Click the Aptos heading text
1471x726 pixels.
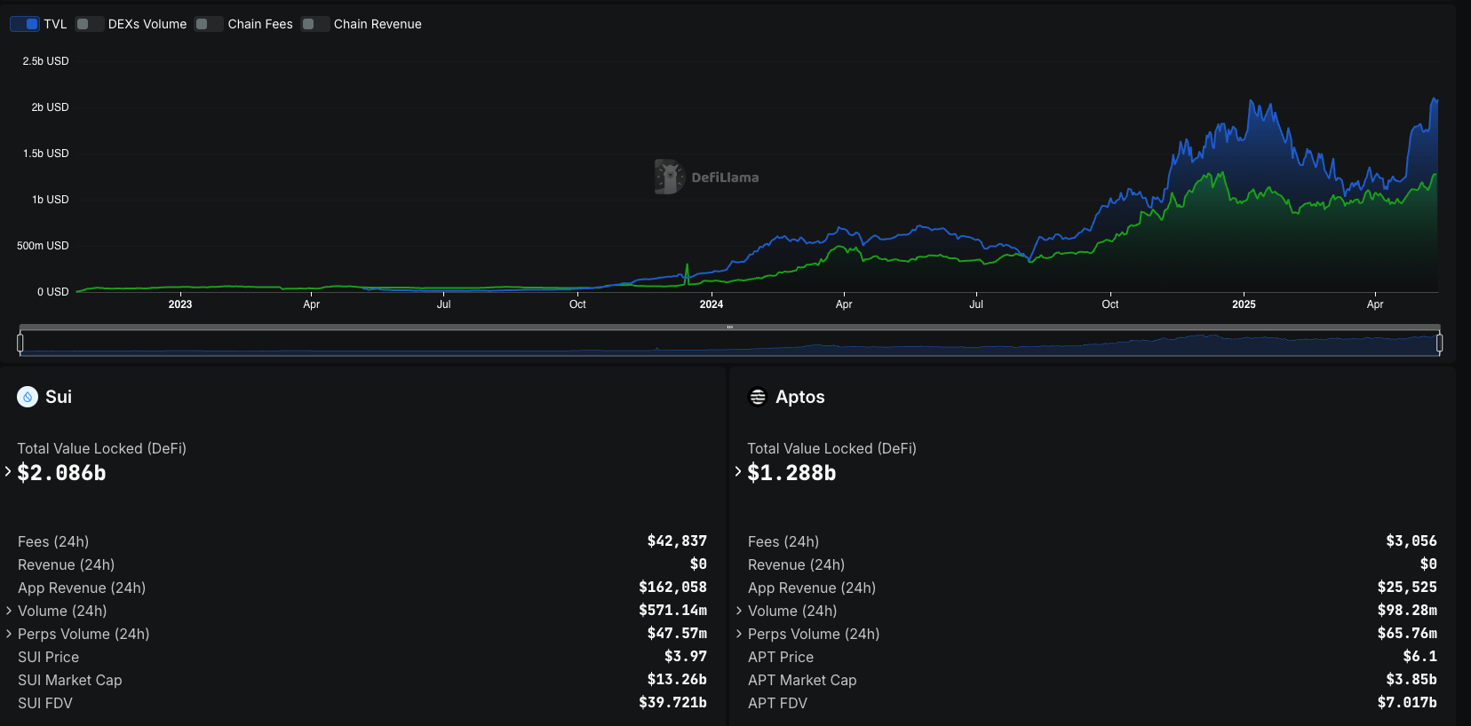click(800, 397)
